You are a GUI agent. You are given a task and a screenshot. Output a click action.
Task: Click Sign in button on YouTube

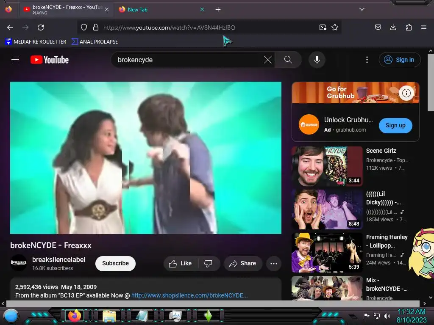(400, 60)
